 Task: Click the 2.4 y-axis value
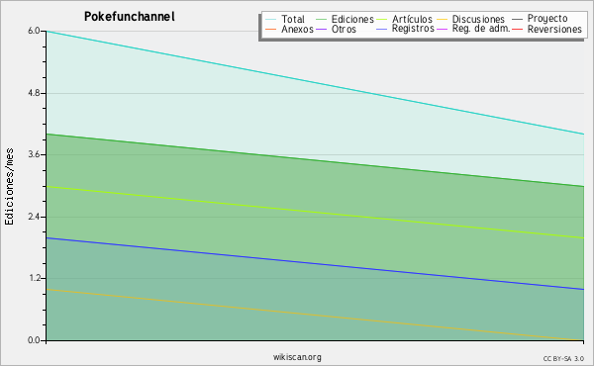34,217
